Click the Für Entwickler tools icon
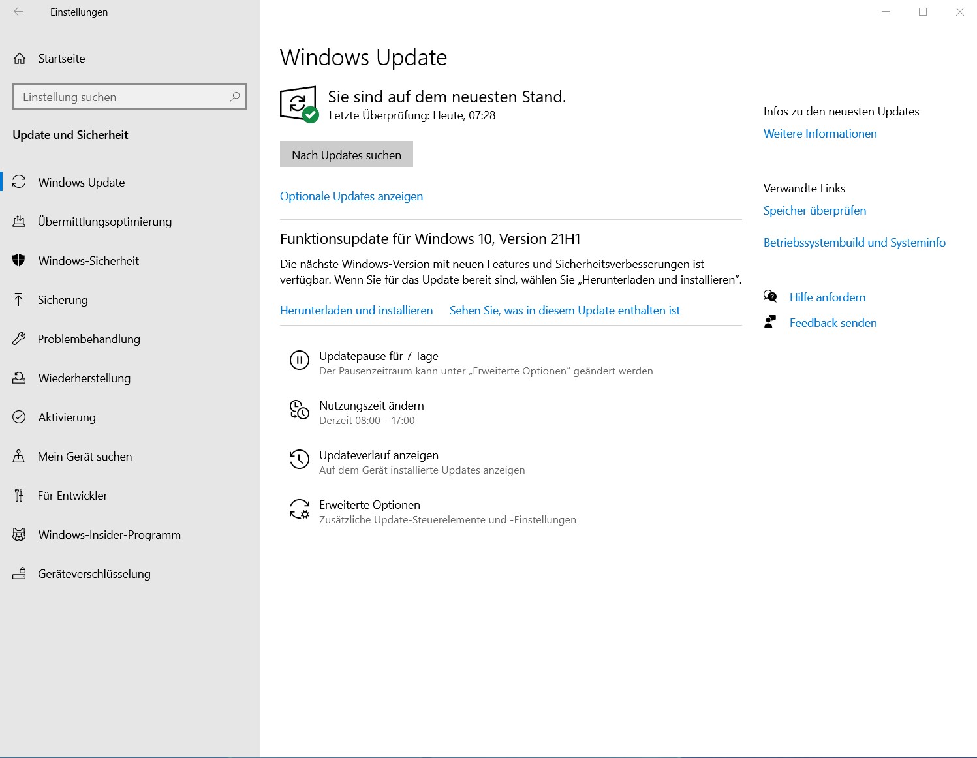Image resolution: width=977 pixels, height=758 pixels. point(19,495)
